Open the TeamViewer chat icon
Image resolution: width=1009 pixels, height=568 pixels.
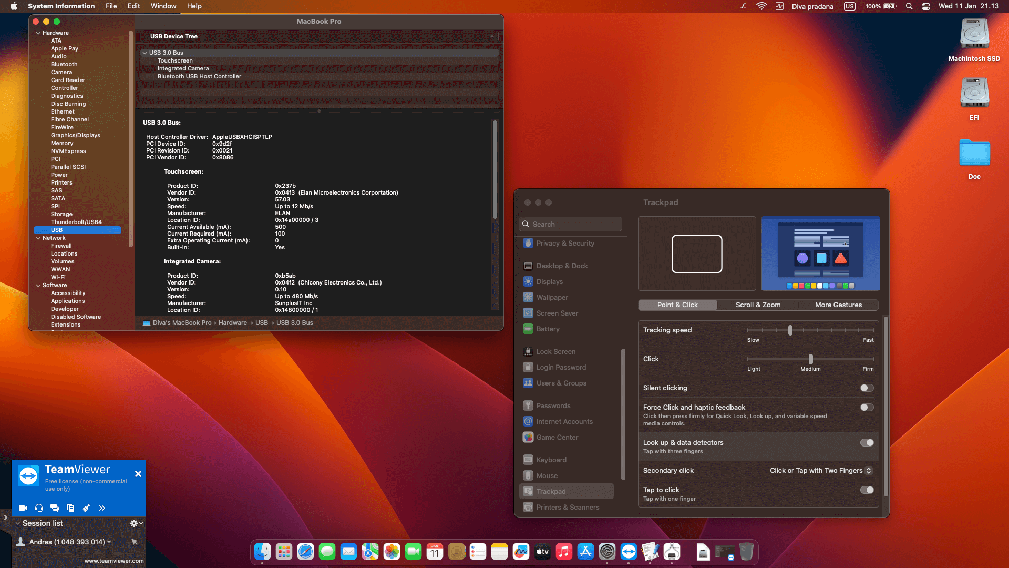(55, 508)
